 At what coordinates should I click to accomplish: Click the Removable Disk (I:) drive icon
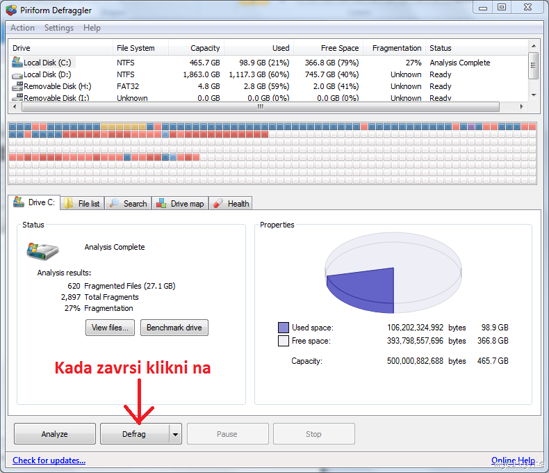(x=17, y=97)
